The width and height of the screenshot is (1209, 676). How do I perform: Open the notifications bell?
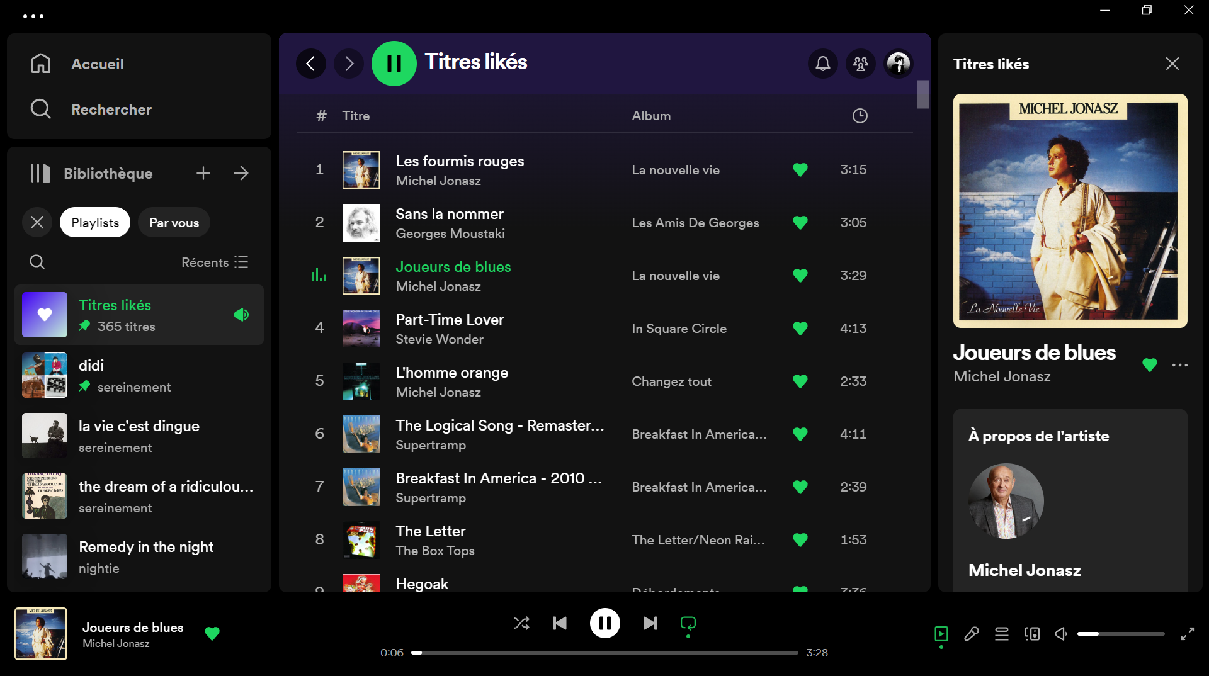(823, 64)
